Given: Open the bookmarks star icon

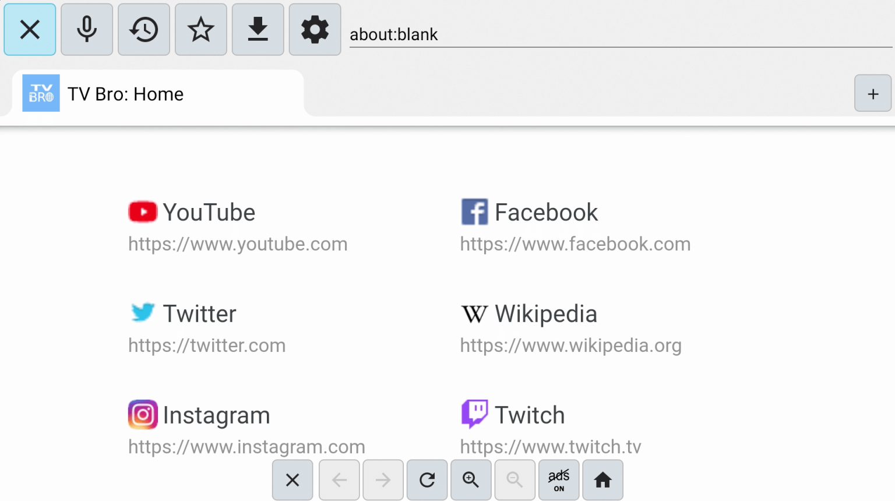Looking at the screenshot, I should [200, 30].
